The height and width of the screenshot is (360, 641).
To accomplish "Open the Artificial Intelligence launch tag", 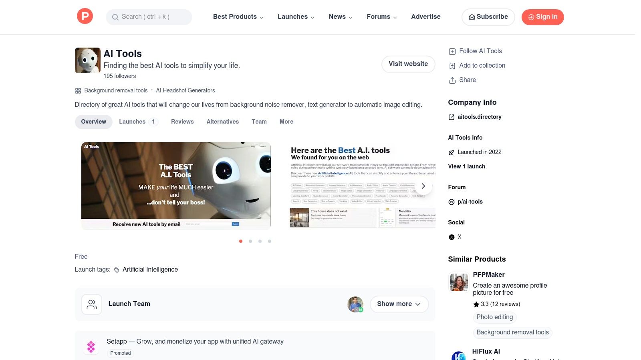I will pos(150,270).
